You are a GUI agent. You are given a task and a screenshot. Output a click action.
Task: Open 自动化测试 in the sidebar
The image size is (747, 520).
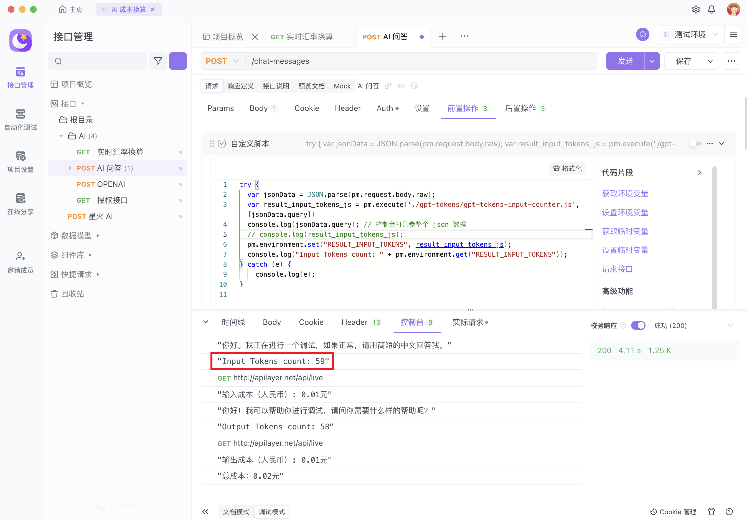[20, 120]
